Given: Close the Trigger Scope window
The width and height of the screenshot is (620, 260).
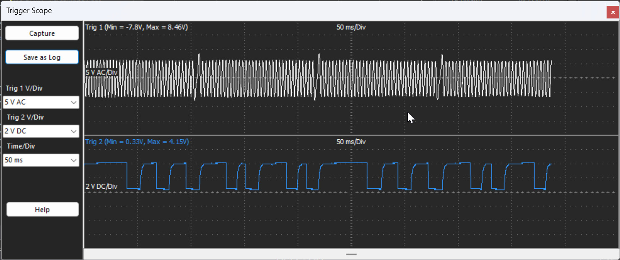Looking at the screenshot, I should click(612, 12).
